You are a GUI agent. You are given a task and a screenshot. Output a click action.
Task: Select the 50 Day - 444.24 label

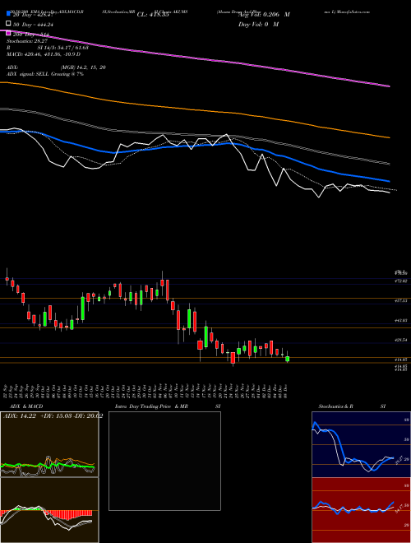pyautogui.click(x=33, y=24)
